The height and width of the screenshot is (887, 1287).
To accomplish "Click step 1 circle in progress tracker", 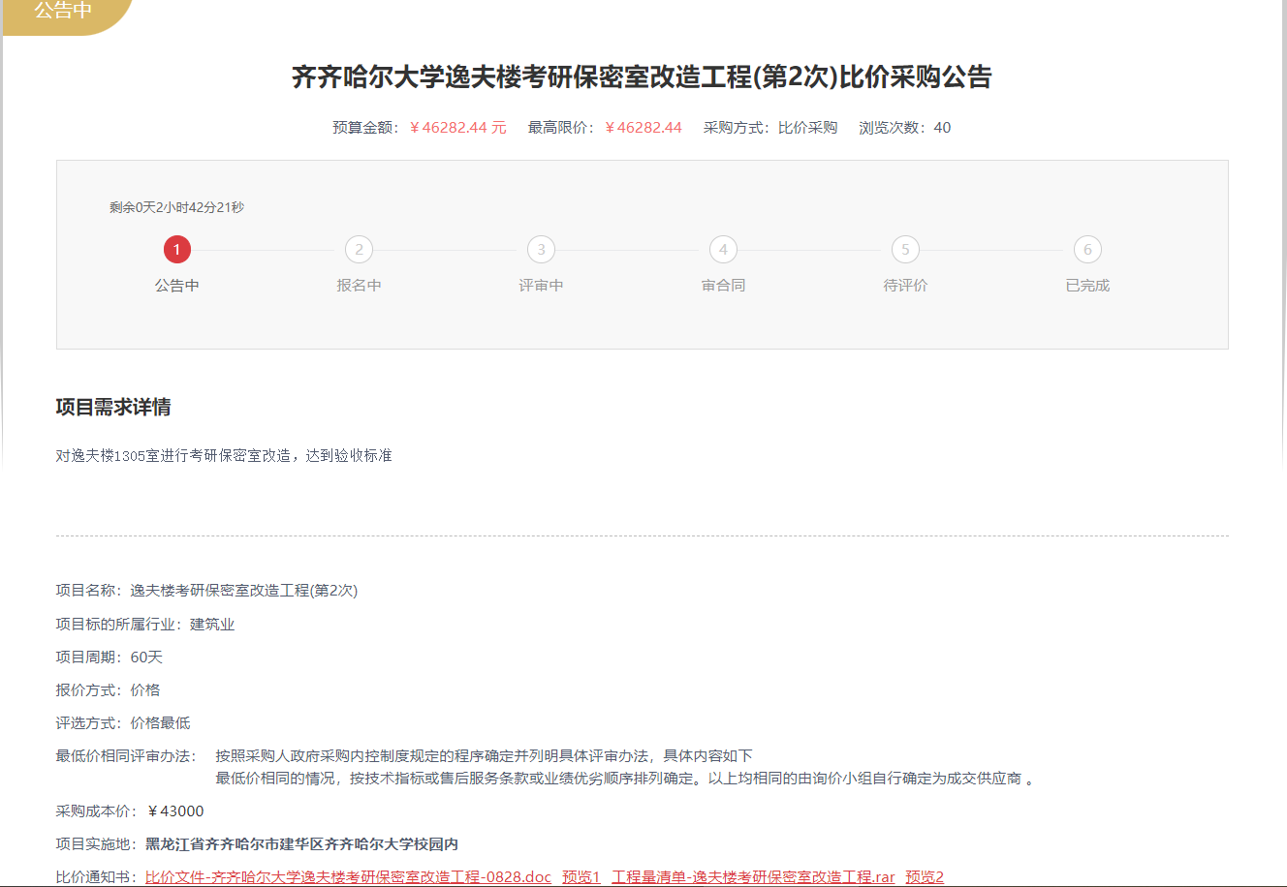I will [x=176, y=250].
